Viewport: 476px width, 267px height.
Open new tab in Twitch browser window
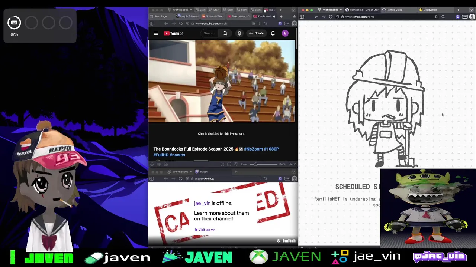coord(236,172)
